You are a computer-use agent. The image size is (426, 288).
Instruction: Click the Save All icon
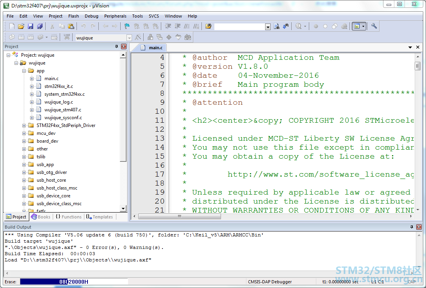pyautogui.click(x=40, y=27)
